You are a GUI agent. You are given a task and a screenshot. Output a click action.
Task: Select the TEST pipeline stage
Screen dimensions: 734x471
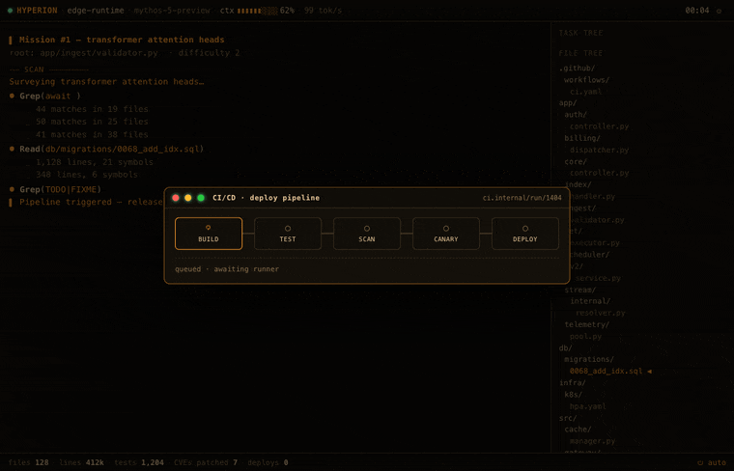(x=288, y=234)
